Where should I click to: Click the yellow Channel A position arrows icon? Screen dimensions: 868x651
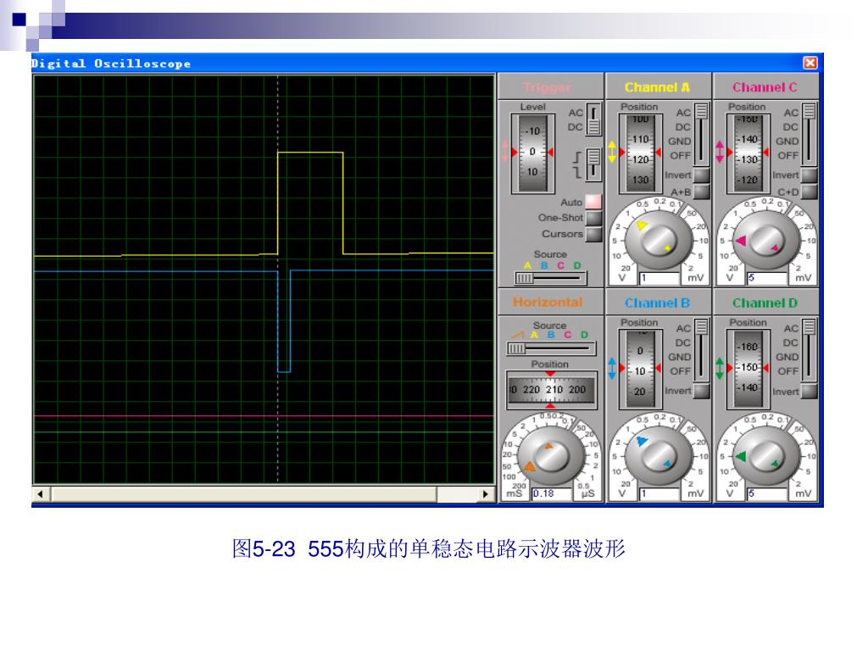[x=612, y=152]
